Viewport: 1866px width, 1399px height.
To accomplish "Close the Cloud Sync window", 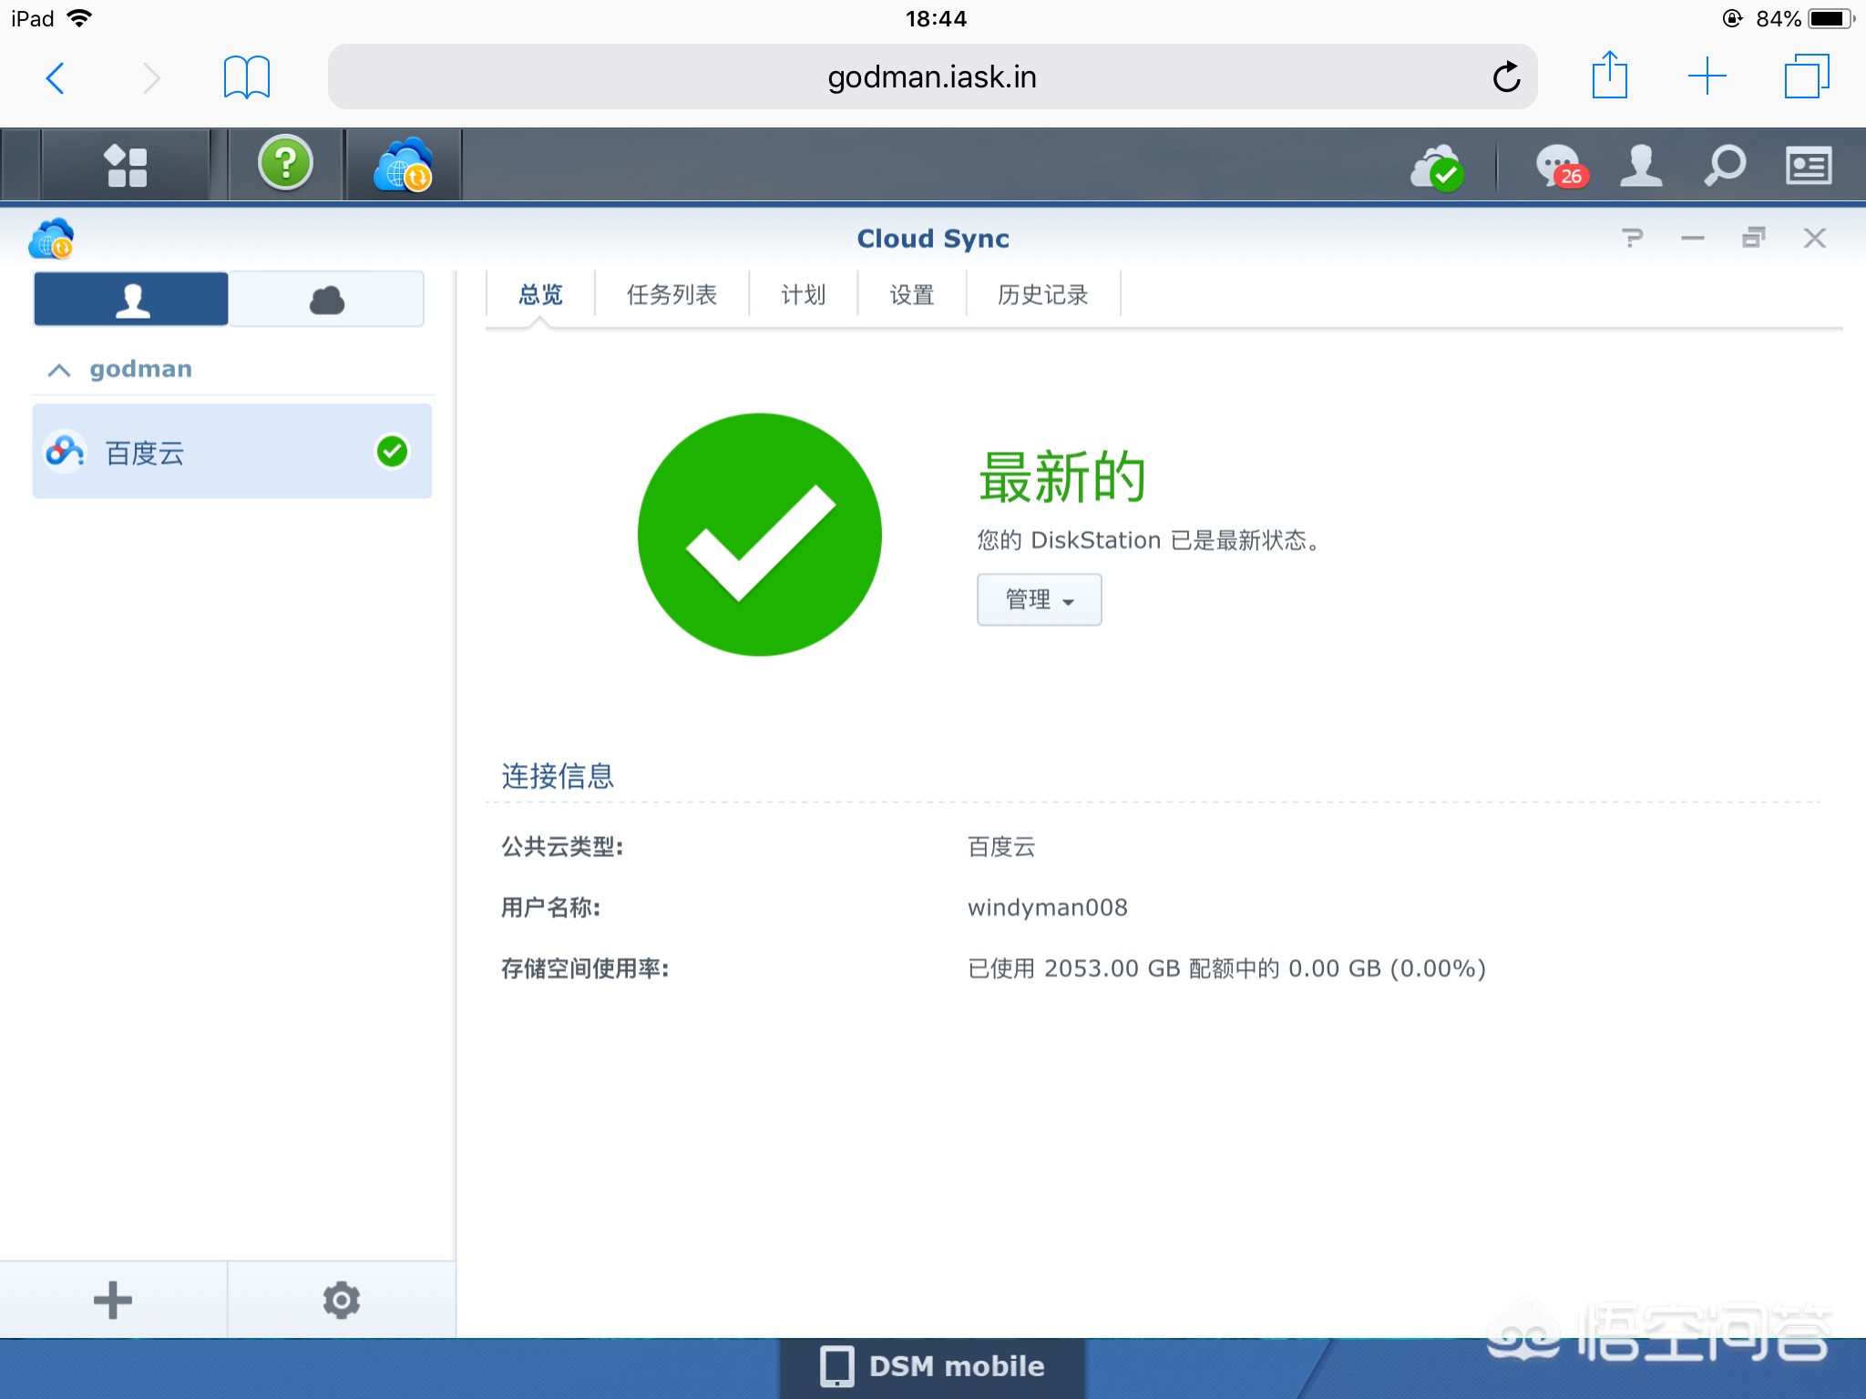I will point(1814,239).
